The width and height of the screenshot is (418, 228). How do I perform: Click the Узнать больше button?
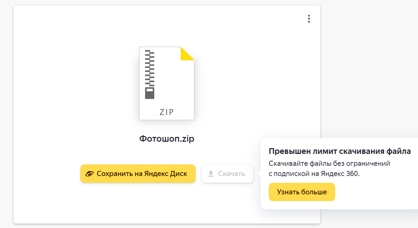point(302,192)
